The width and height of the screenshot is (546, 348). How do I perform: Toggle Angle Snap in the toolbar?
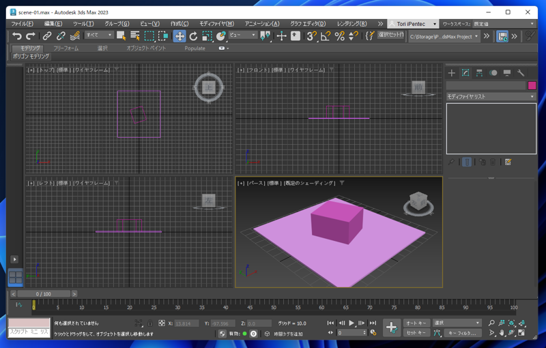click(326, 35)
